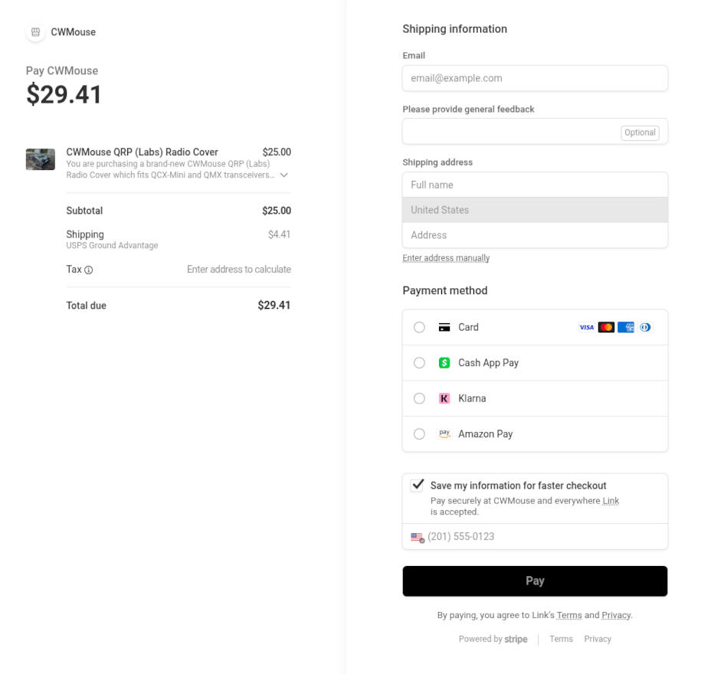Expand the product description chevron
This screenshot has width=711, height=674.
284,174
